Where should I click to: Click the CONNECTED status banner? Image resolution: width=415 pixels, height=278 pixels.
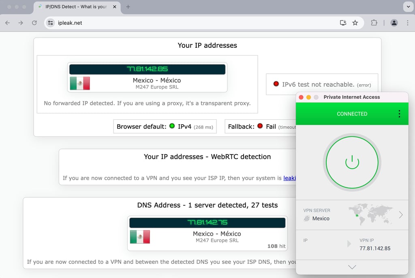[x=352, y=114]
